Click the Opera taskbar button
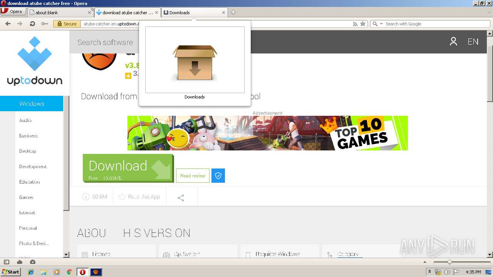This screenshot has width=493, height=277. point(82,272)
